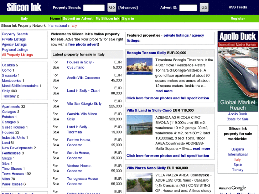The width and height of the screenshot is (259, 194).
Task: Focus the Property Search input field
Action: pos(94,7)
